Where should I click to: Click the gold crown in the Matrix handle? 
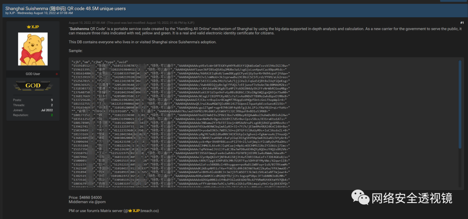point(130,211)
